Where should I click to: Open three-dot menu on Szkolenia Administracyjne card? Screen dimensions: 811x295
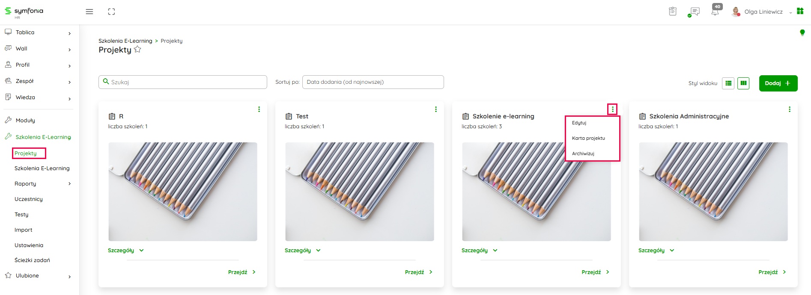(x=790, y=109)
